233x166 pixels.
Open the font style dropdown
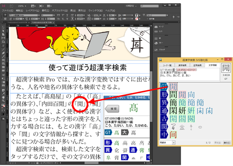click(54, 15)
